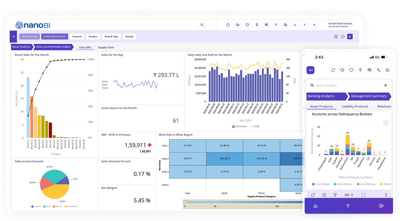Open the Branch Type filter dropdown
This screenshot has width=402, height=221.
[x=111, y=37]
